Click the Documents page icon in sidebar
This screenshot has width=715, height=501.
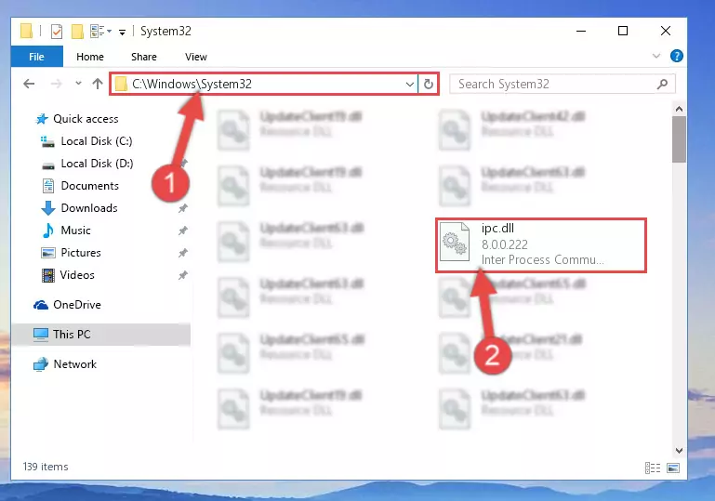point(47,186)
